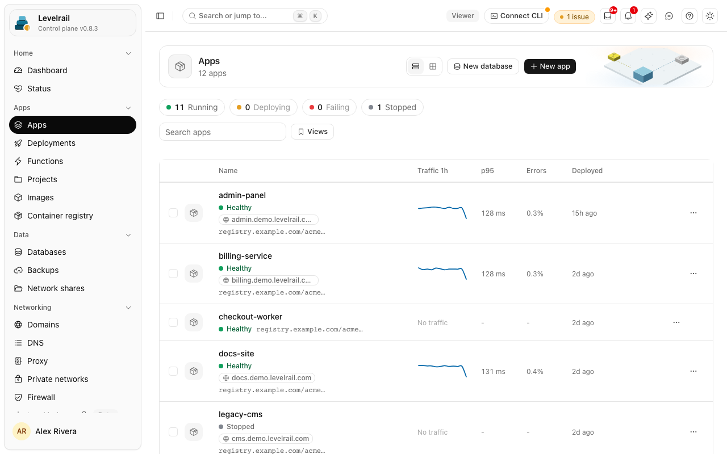Click the New database button

coord(483,66)
